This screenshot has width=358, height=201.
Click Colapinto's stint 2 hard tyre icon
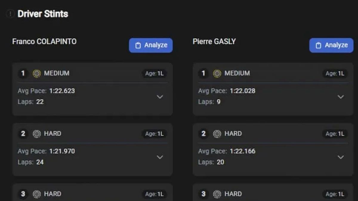(x=37, y=134)
